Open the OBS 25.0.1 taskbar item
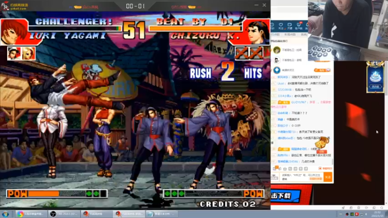Viewport: 388px width, 218px height. point(65,214)
